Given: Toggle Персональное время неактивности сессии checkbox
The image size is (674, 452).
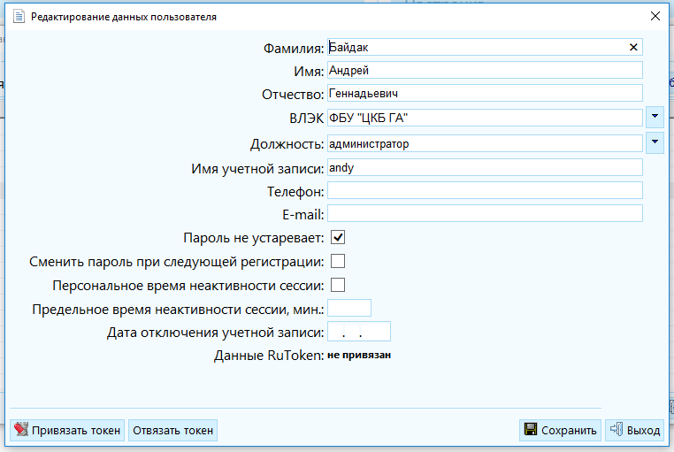Looking at the screenshot, I should coord(338,285).
